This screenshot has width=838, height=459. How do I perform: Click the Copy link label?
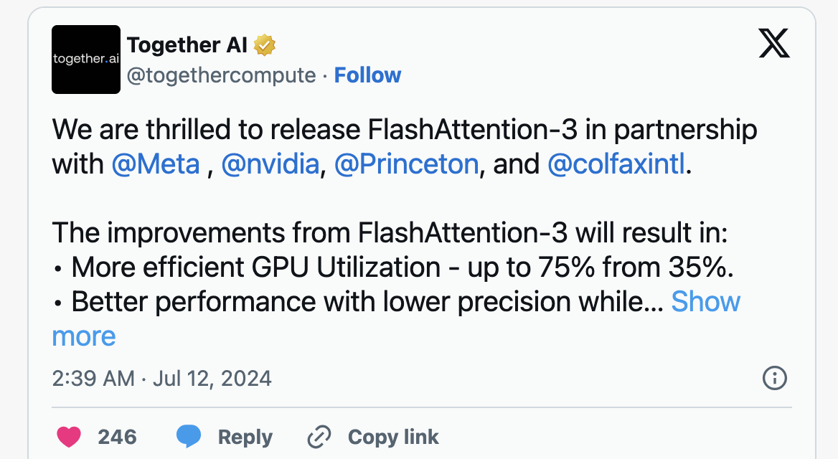393,437
